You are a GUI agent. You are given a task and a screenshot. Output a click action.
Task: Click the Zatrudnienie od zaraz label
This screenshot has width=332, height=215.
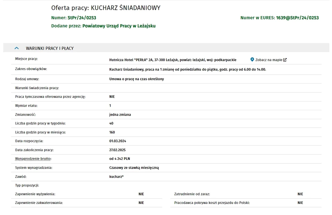point(192,194)
